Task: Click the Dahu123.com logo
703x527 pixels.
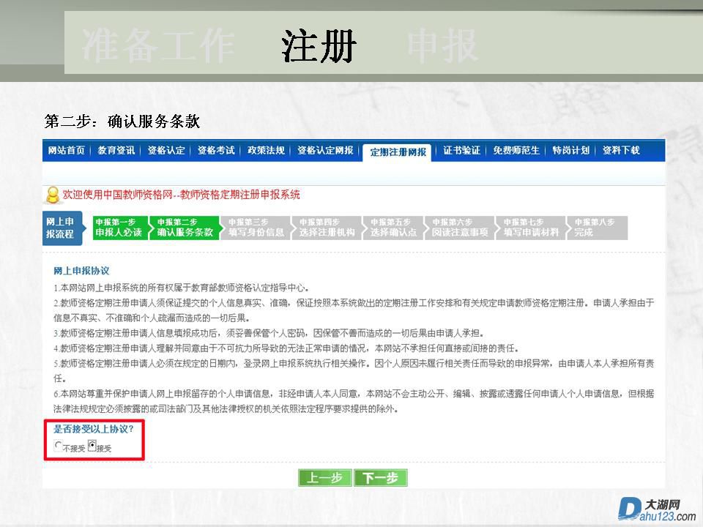Action: (x=656, y=509)
